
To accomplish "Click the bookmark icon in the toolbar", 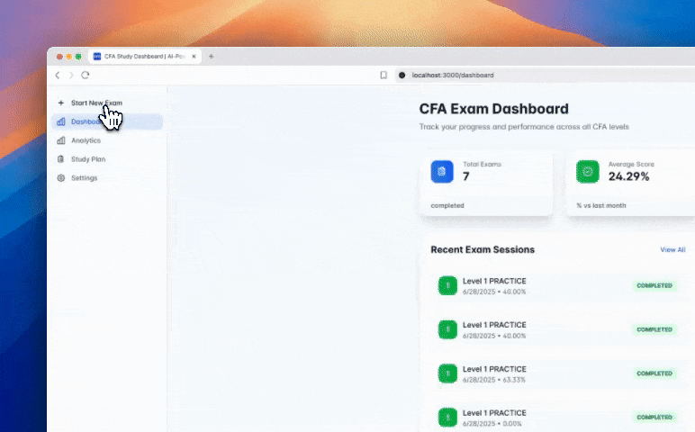I will (384, 76).
